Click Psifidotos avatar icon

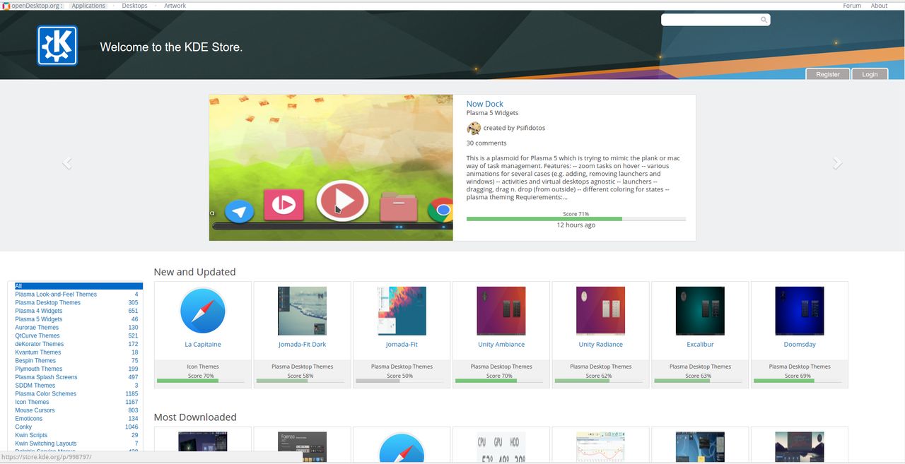(474, 128)
